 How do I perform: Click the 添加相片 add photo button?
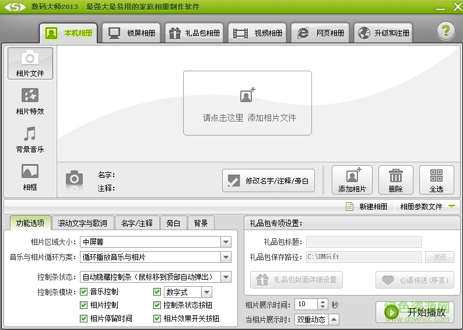point(352,180)
